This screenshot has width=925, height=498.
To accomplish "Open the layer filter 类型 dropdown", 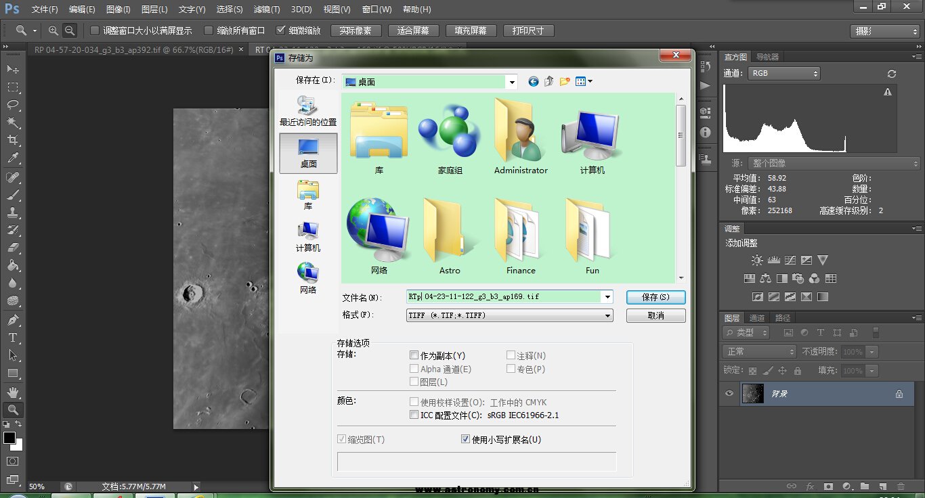I will coord(746,332).
